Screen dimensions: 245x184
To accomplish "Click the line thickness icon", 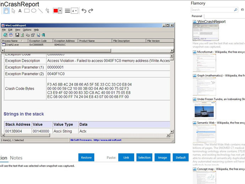I will 67,11.
